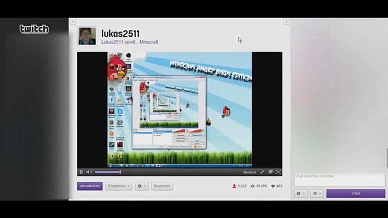
Task: Click the purple anschließen button
Action: point(90,186)
